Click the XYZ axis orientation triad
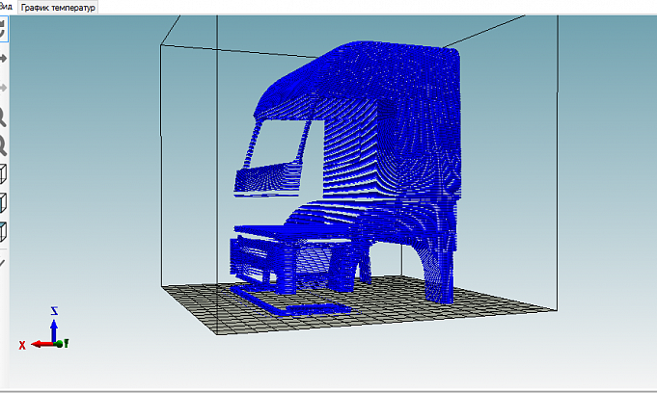The height and width of the screenshot is (393, 657). 43,329
